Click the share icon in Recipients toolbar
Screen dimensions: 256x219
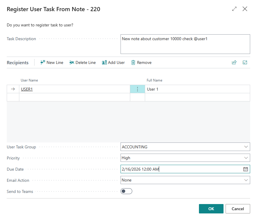(234, 62)
